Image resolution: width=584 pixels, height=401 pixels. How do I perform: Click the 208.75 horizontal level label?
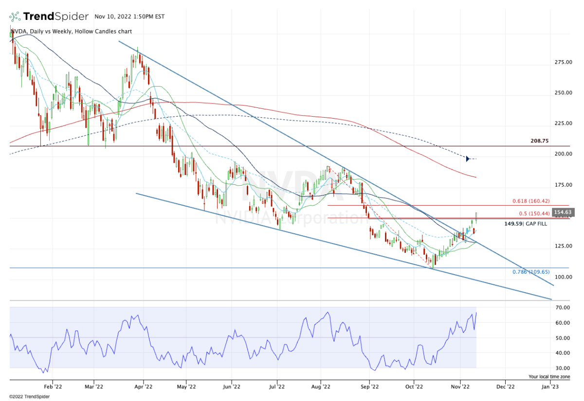[540, 140]
